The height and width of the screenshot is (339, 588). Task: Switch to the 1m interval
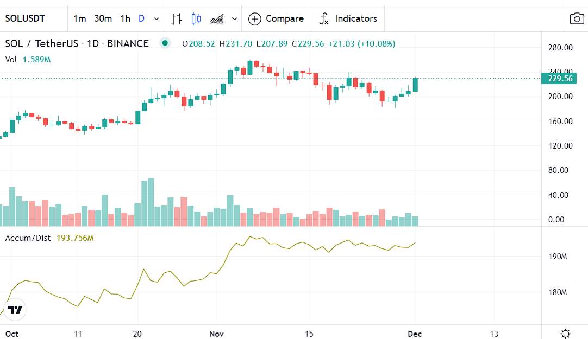(x=79, y=19)
